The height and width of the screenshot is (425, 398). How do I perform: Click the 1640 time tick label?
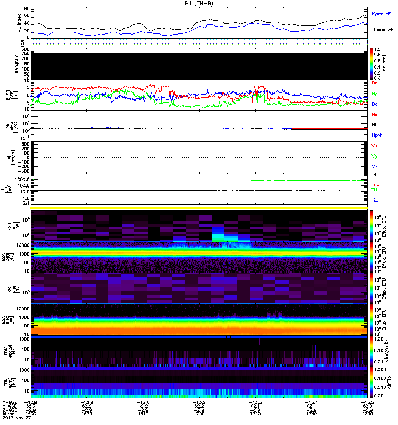tap(143, 414)
